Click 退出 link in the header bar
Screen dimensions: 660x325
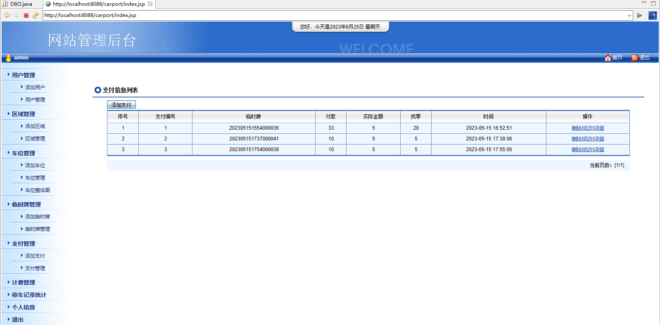tap(644, 58)
